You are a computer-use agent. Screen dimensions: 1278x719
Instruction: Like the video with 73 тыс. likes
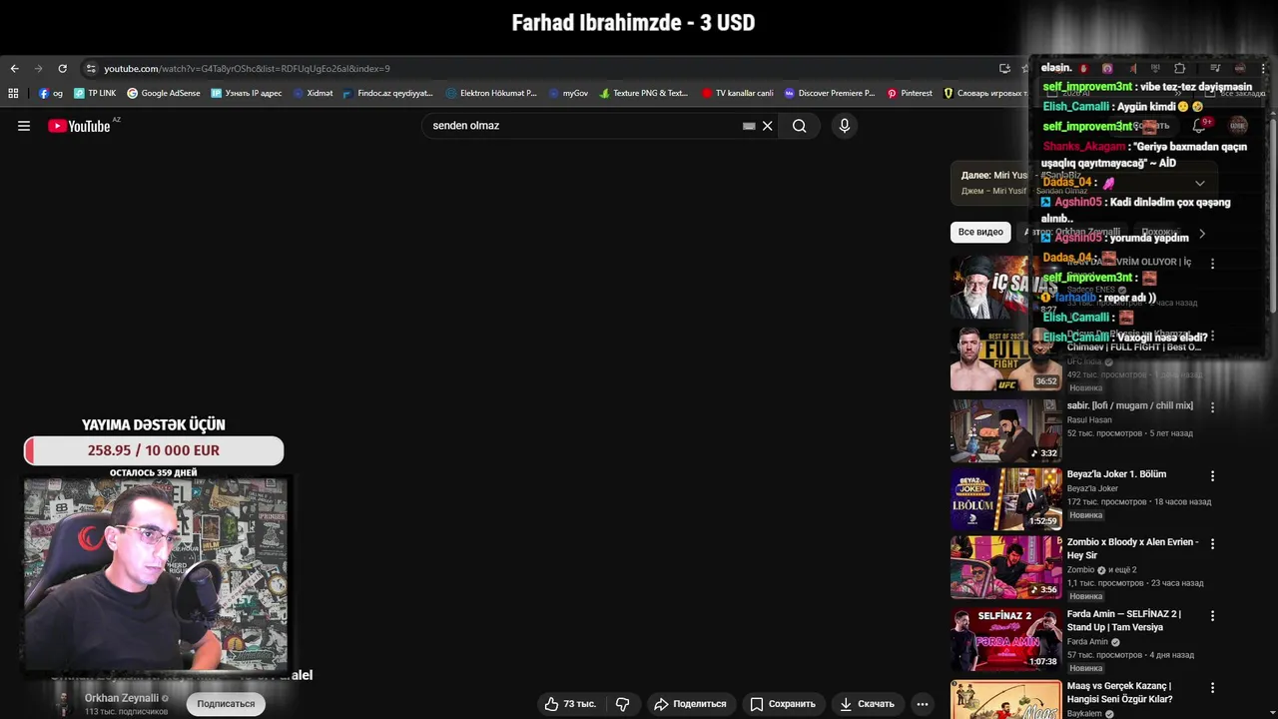pyautogui.click(x=569, y=704)
